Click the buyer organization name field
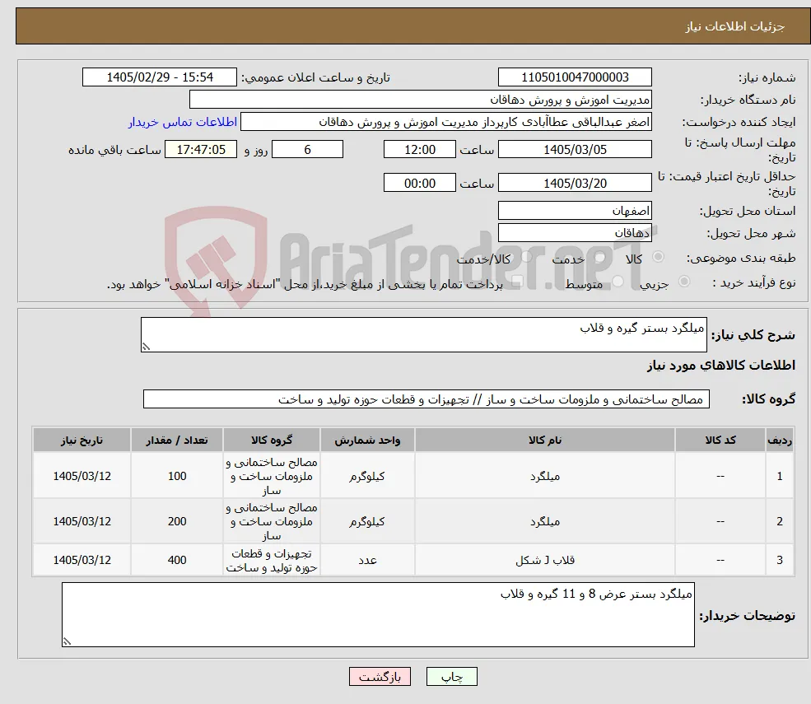811x704 pixels. (420, 100)
